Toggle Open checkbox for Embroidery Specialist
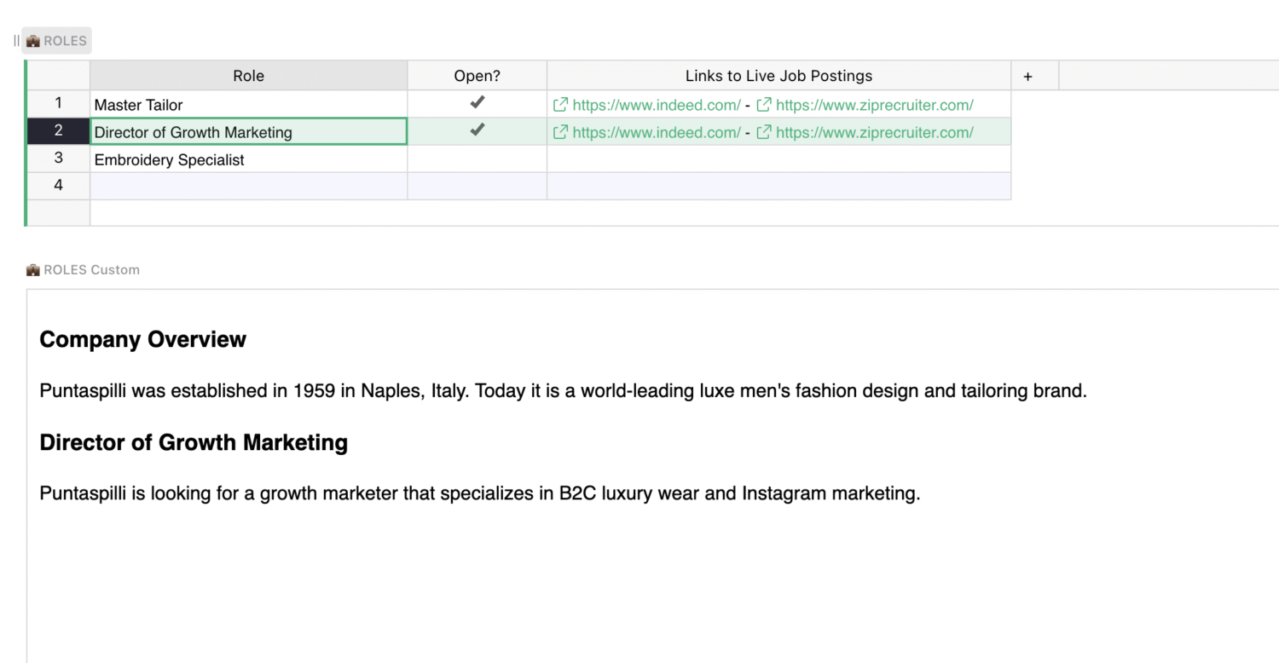The height and width of the screenshot is (663, 1279). point(477,159)
